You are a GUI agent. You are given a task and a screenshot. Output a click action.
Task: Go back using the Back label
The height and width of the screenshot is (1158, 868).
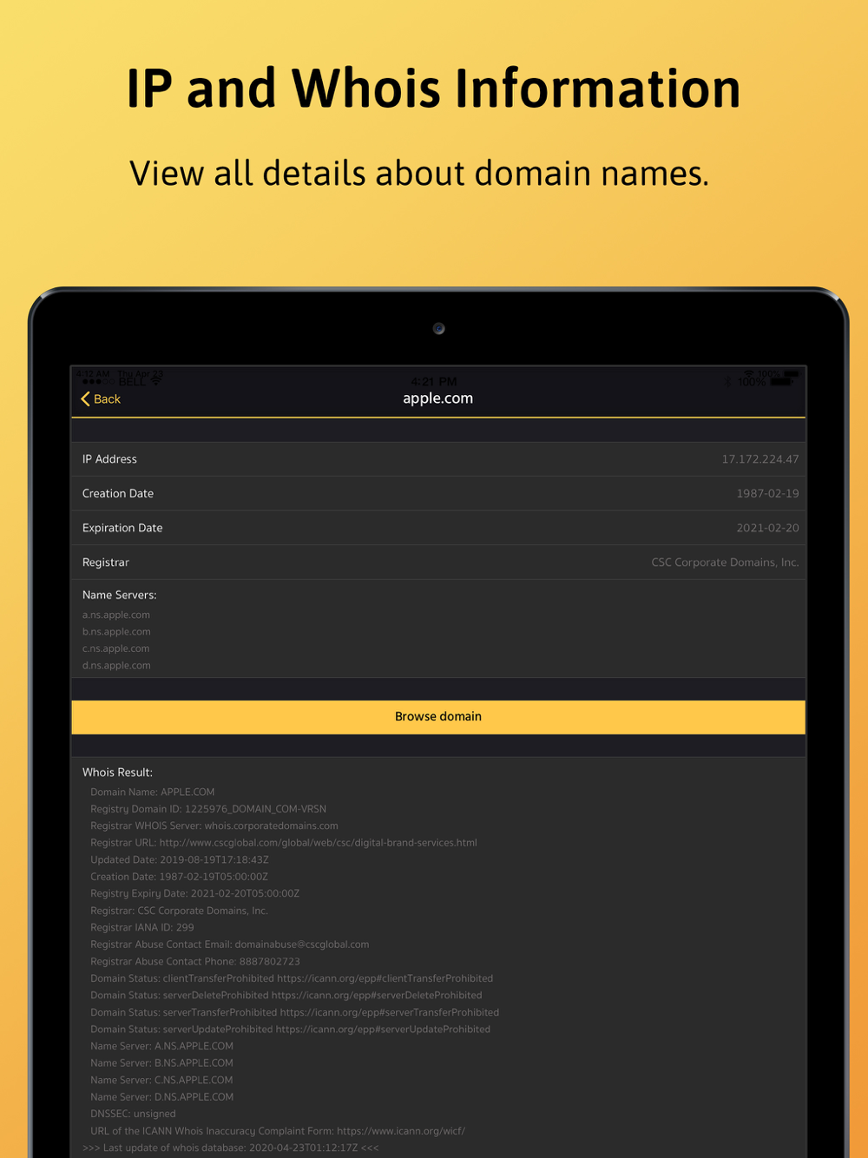pos(107,398)
